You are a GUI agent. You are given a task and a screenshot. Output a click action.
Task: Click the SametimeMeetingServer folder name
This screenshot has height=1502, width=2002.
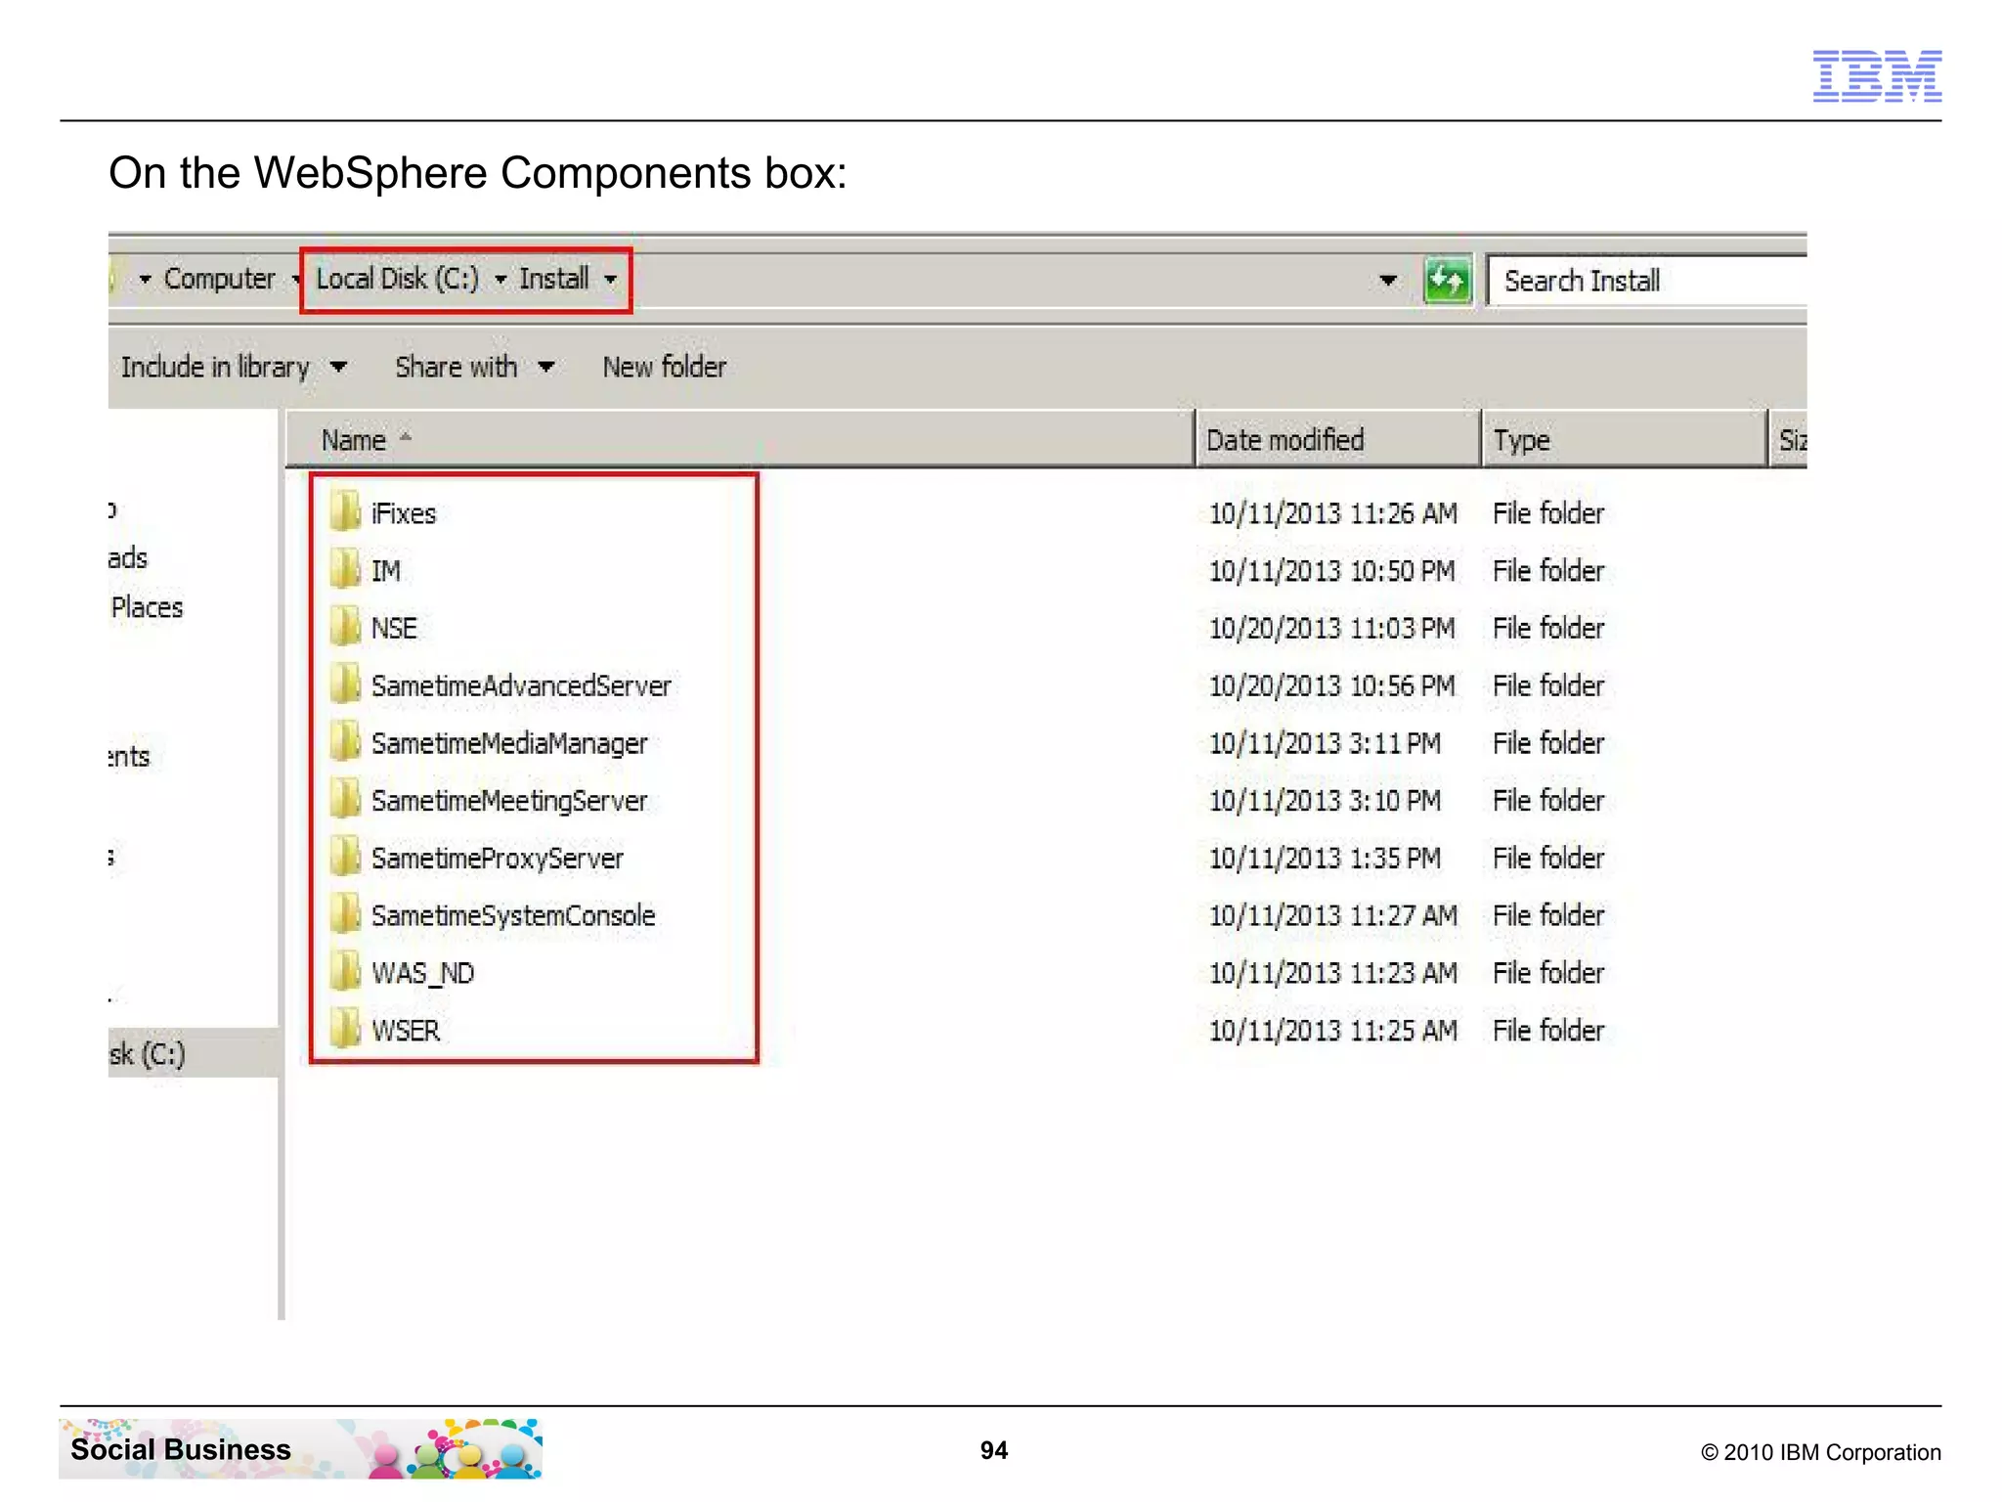(x=509, y=801)
